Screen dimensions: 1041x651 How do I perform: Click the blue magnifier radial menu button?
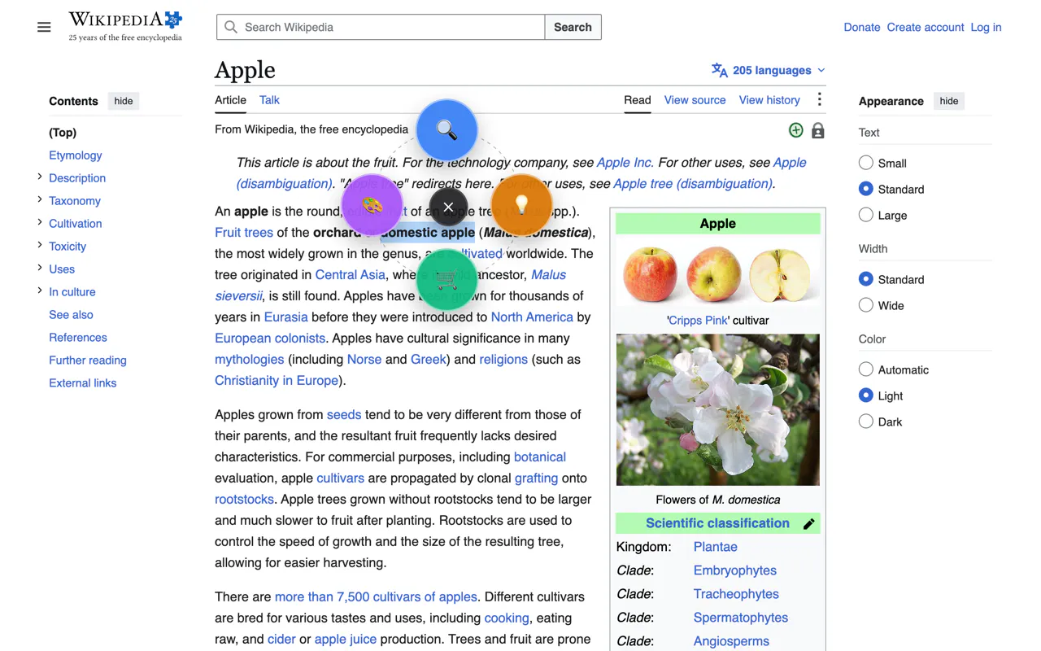point(446,130)
